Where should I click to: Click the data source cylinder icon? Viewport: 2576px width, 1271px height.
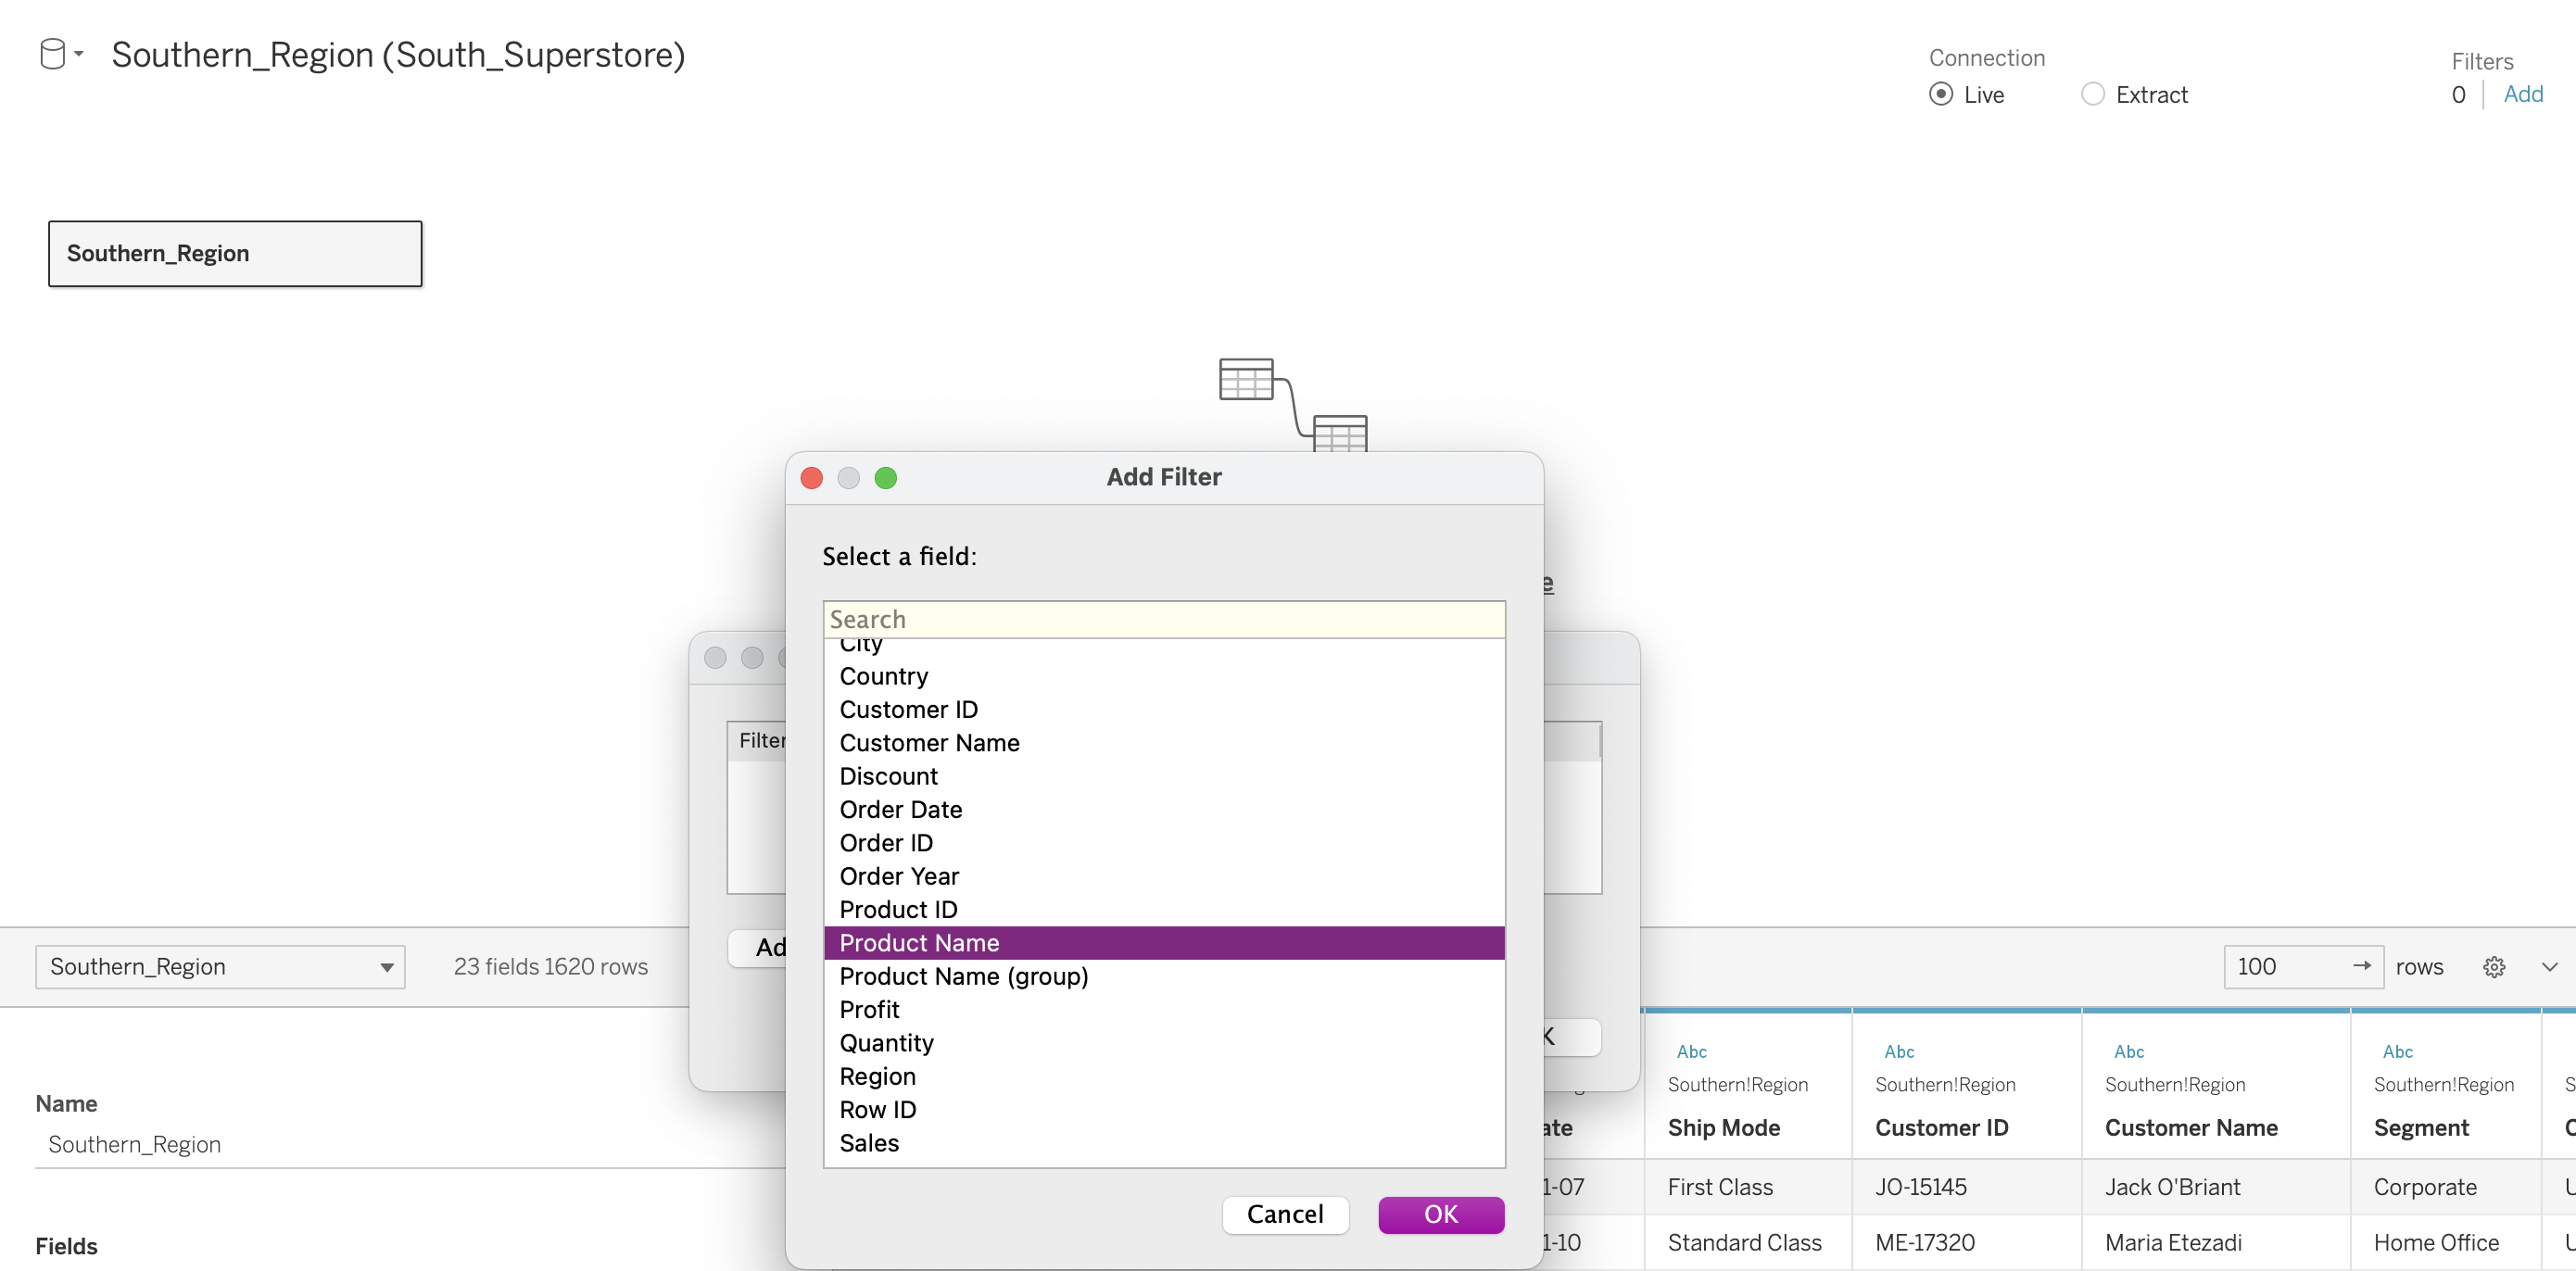[52, 54]
